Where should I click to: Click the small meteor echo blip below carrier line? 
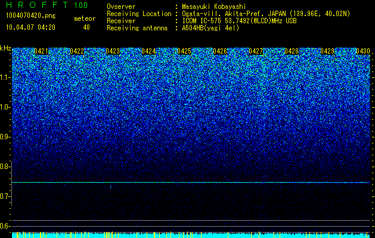click(x=111, y=187)
